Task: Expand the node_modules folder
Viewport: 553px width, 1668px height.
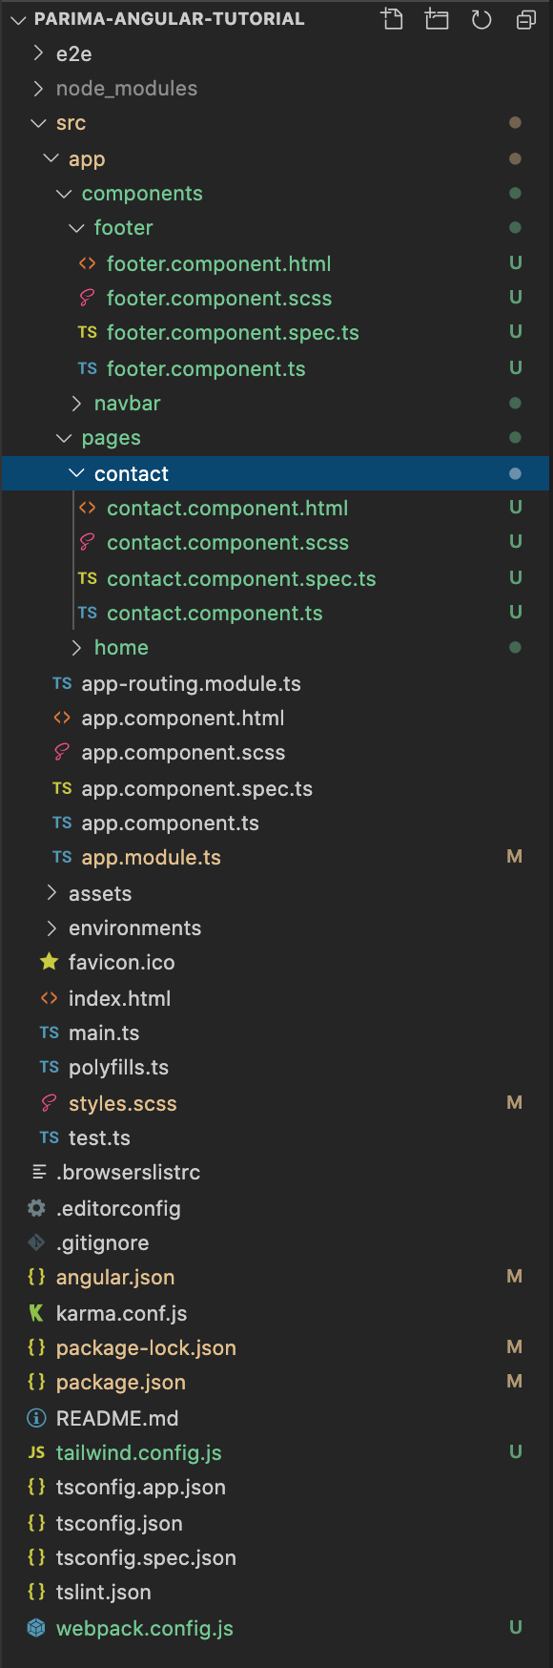Action: pos(38,88)
